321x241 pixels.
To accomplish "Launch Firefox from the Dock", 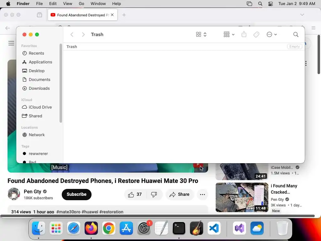I will coord(91,228).
